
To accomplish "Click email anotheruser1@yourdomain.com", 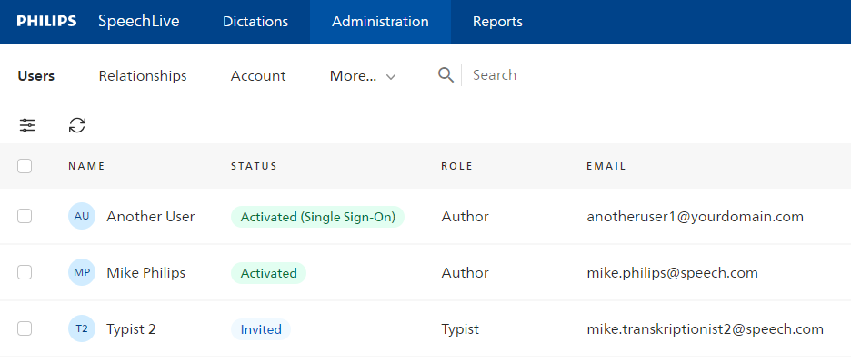I will pyautogui.click(x=696, y=217).
